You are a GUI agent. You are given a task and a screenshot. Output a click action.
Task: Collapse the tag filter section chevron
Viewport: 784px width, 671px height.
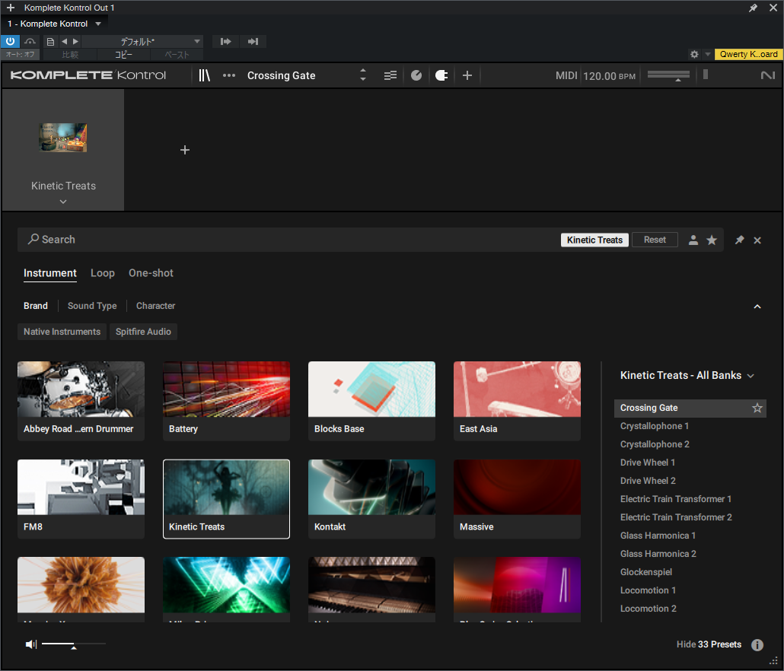[x=757, y=307]
